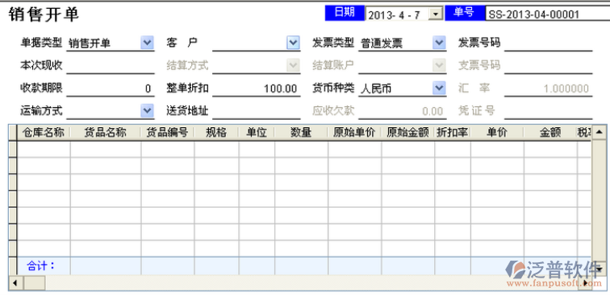The width and height of the screenshot is (610, 296).
Task: Click the 原始单价 column header
Action: (x=354, y=133)
